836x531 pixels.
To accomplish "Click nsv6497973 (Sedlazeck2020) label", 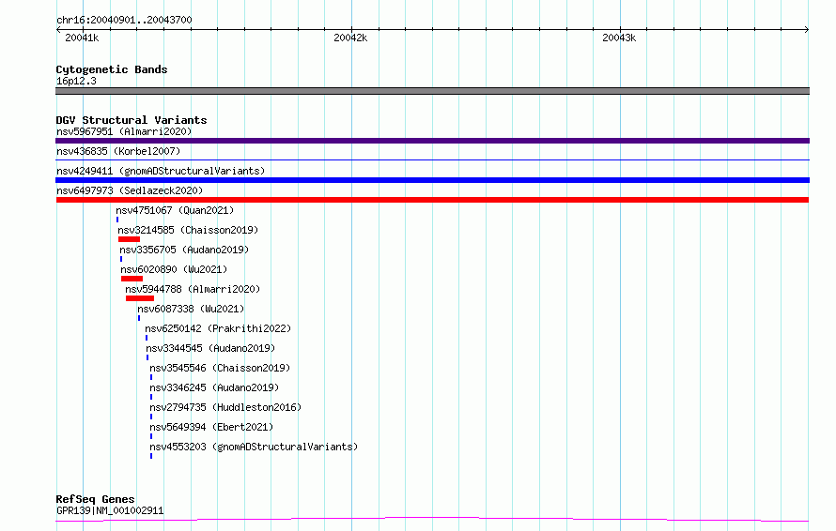I will (x=130, y=190).
